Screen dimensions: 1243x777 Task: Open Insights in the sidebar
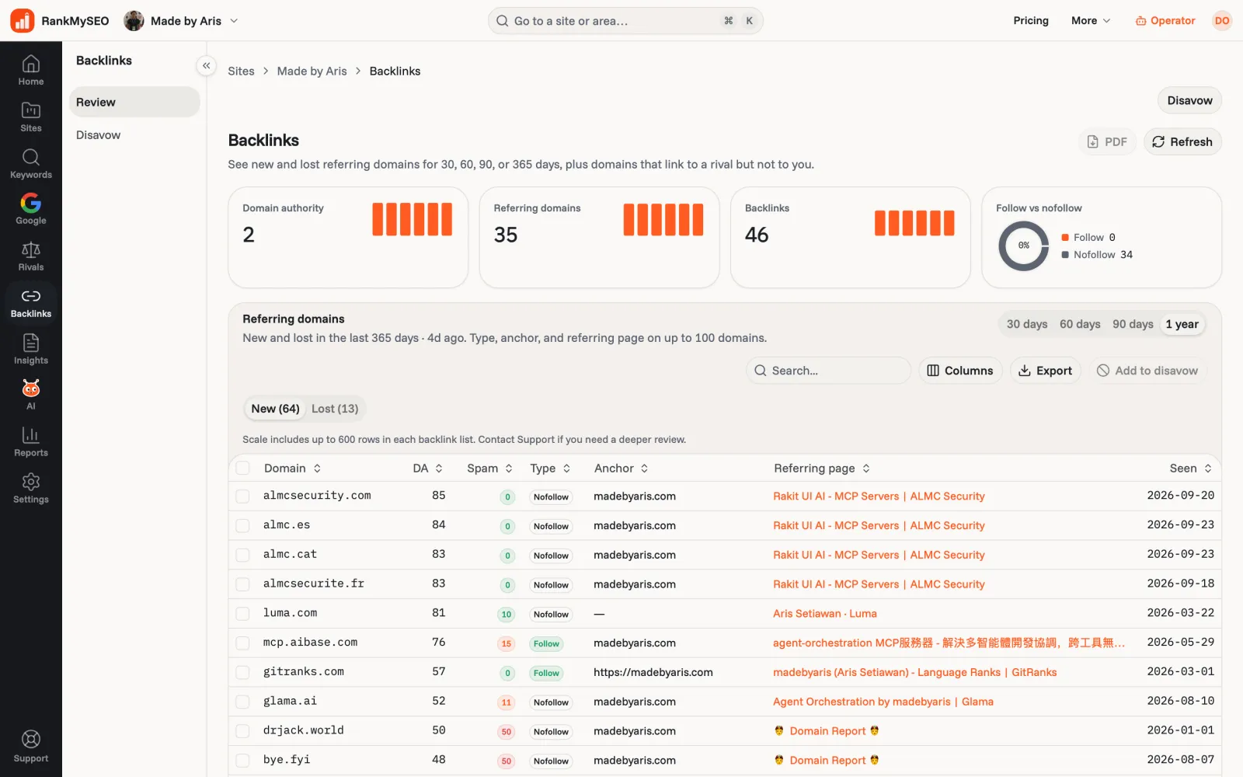pyautogui.click(x=31, y=349)
